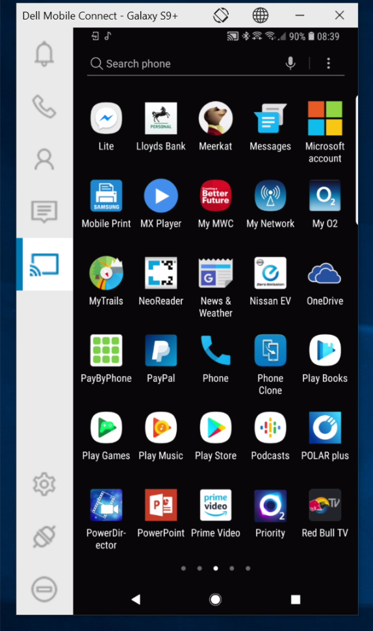373x631 pixels.
Task: Tap the recent apps square button
Action: 296,600
